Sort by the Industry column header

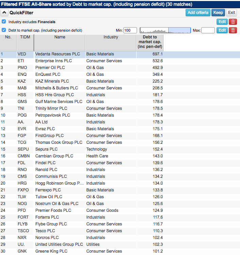click(111, 43)
